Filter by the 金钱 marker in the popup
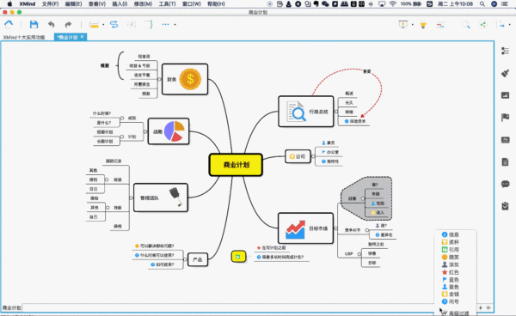The height and width of the screenshot is (316, 516). (x=451, y=294)
